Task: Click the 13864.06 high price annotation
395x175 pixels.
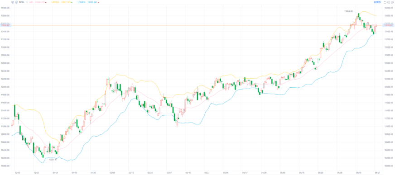Action: pos(348,11)
